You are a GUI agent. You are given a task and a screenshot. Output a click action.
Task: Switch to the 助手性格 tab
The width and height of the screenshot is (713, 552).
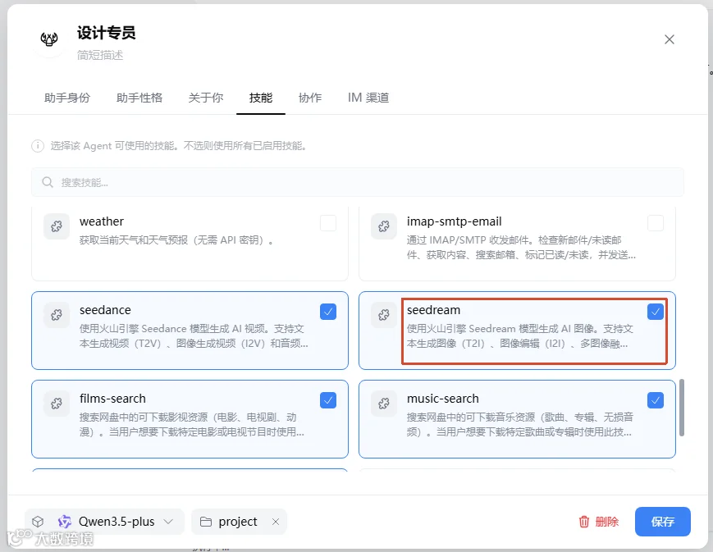[x=139, y=98]
